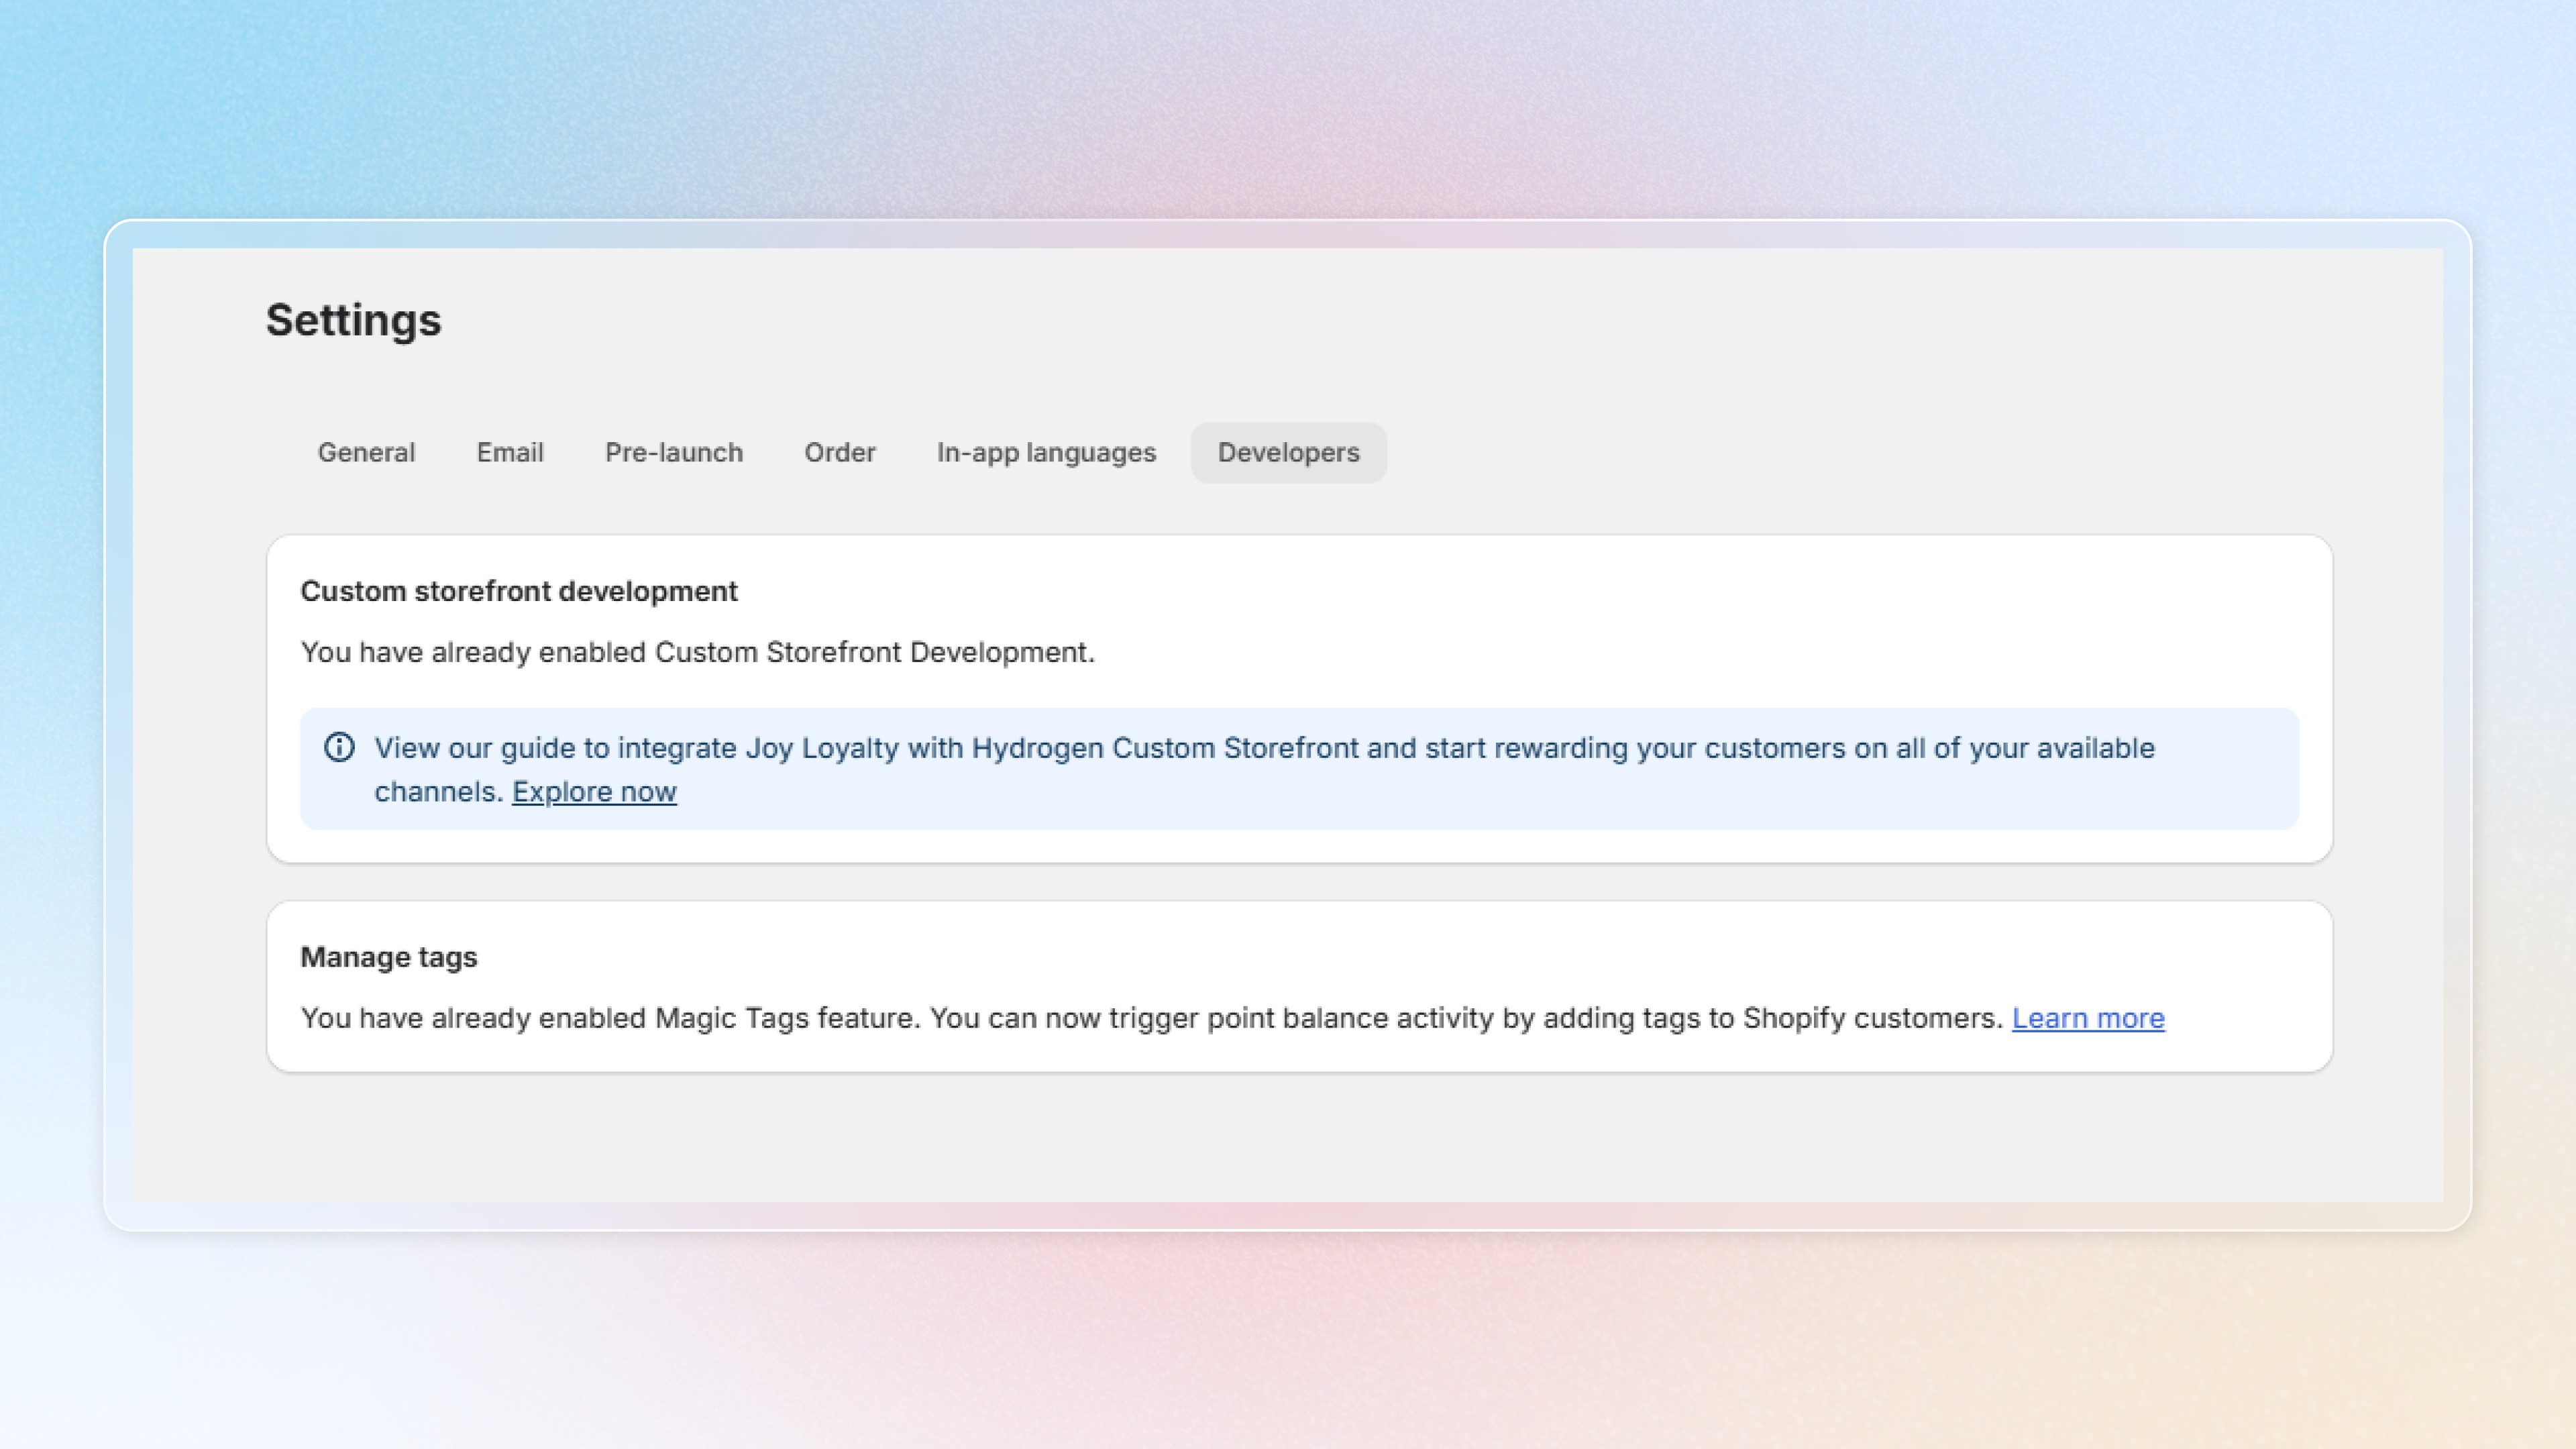This screenshot has height=1449, width=2576.
Task: Open the Learn more link
Action: point(2088,1018)
